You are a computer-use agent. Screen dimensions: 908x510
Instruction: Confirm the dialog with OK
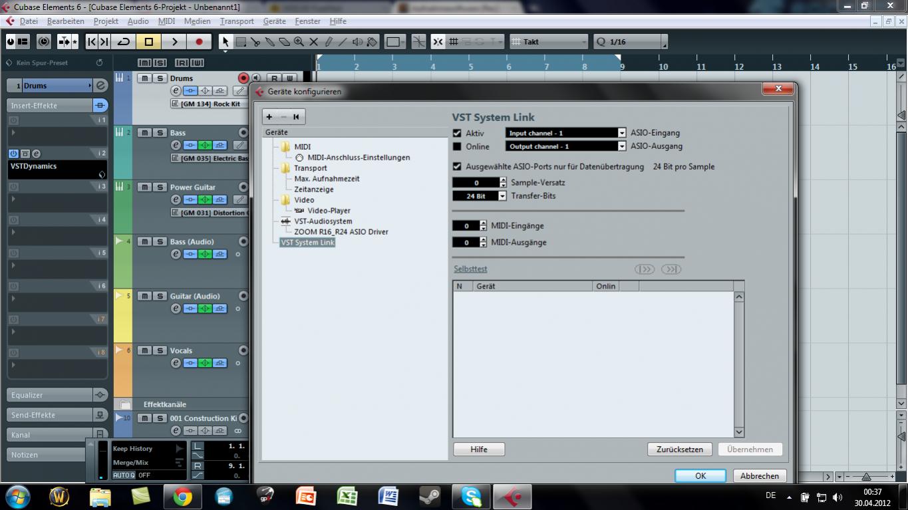pyautogui.click(x=700, y=476)
